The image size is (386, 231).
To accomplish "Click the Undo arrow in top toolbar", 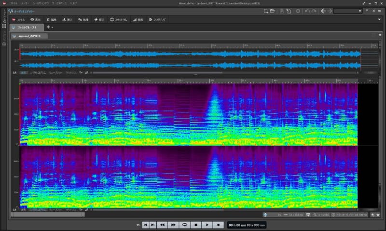I will [307, 11].
